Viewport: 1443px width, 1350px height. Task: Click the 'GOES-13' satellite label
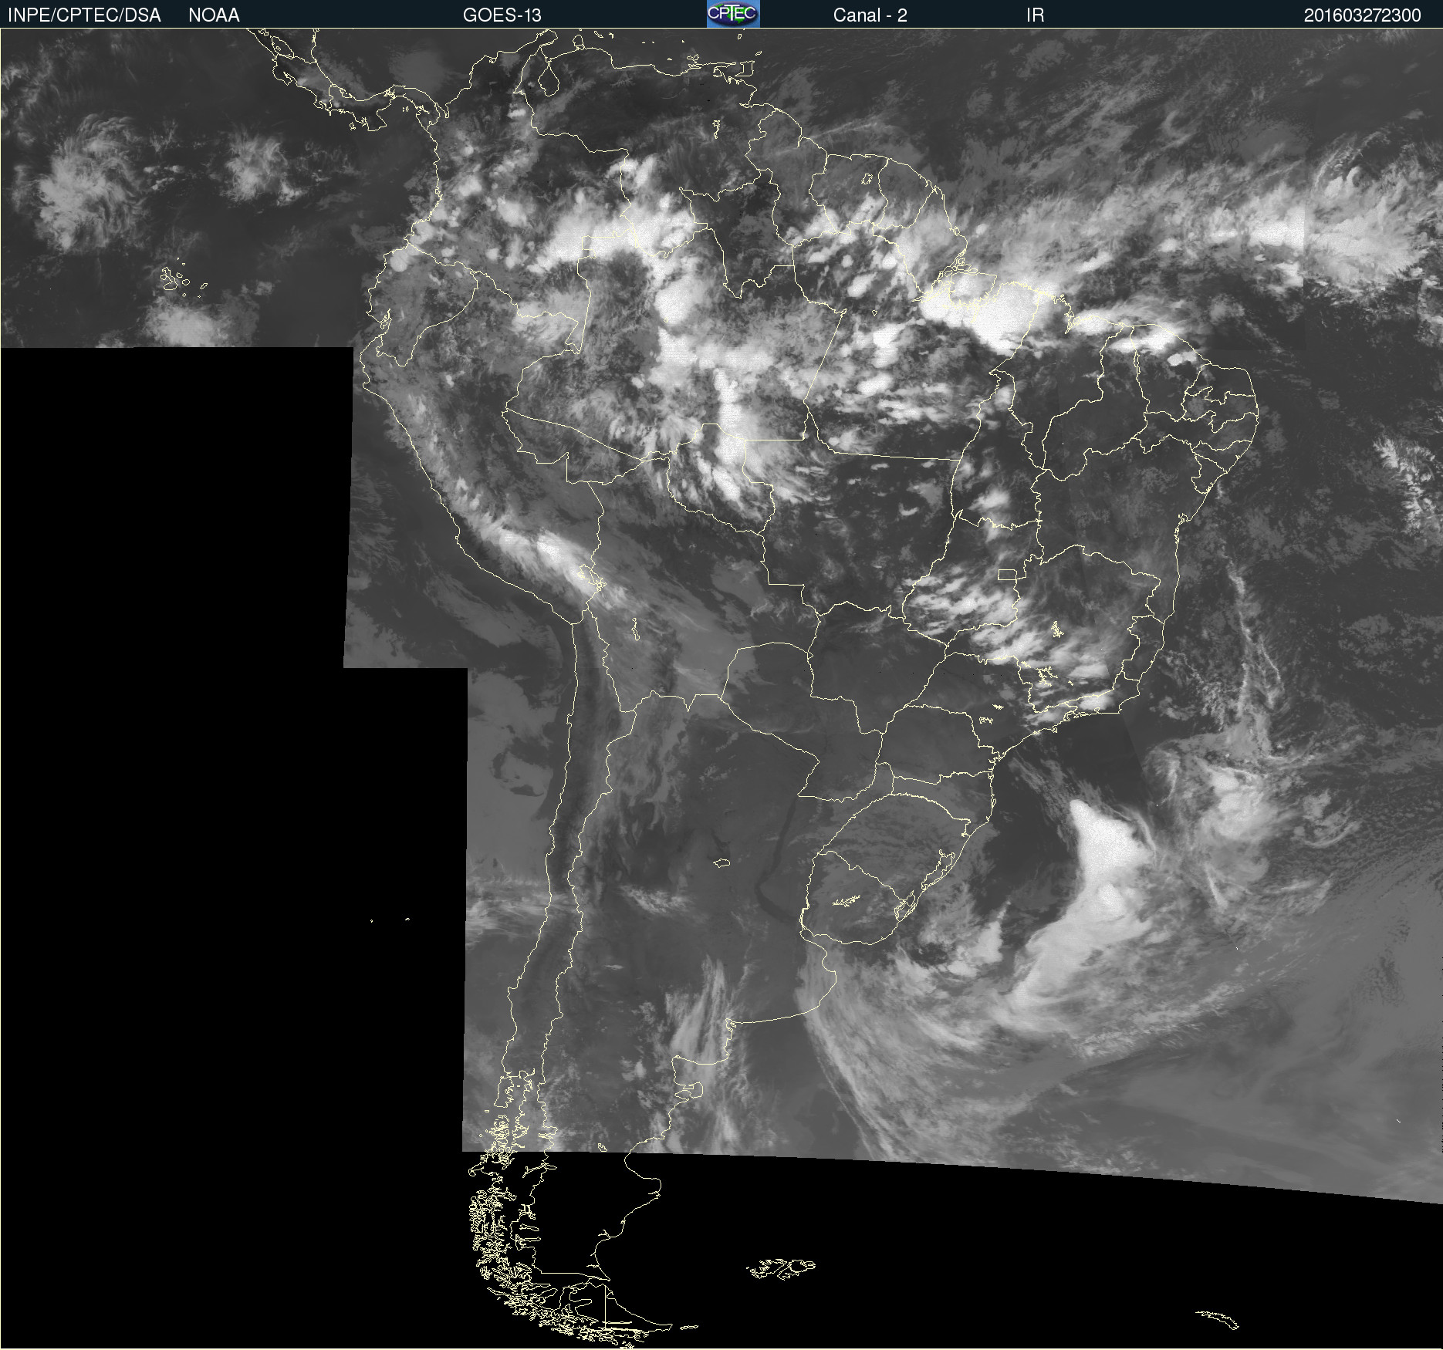(x=502, y=15)
